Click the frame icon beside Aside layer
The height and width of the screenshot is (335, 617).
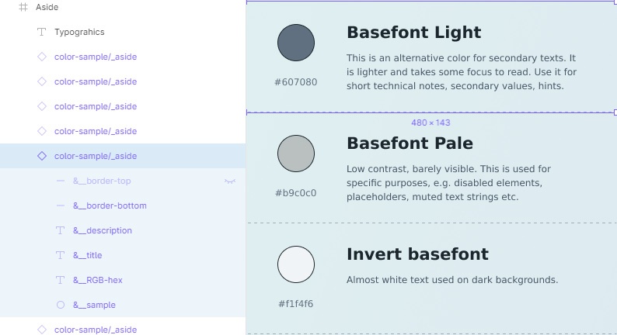coord(23,7)
